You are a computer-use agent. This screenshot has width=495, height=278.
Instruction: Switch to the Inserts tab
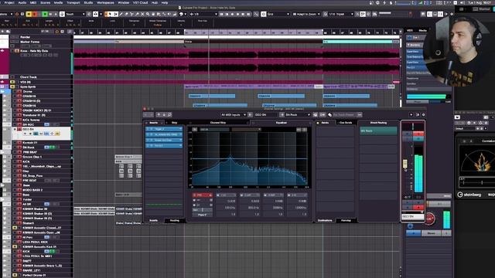pos(154,123)
